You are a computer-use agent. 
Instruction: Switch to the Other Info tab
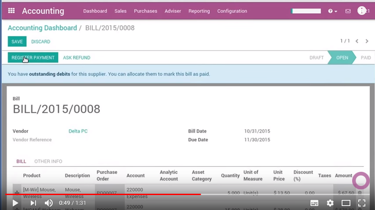click(48, 161)
